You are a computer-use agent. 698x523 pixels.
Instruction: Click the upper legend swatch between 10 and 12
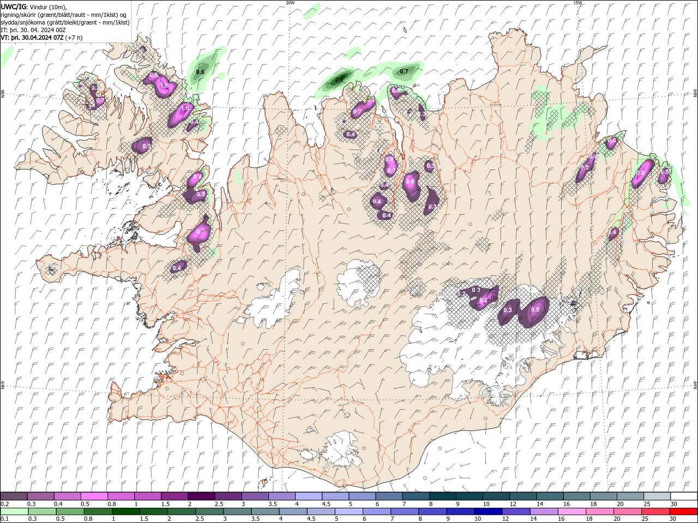[x=496, y=496]
